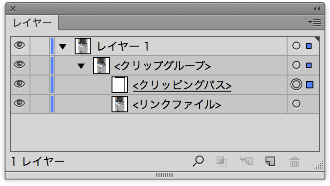Screen dimensions: 330x186
Task: Collapse the panel with double-arrow icon
Action: tap(317, 9)
